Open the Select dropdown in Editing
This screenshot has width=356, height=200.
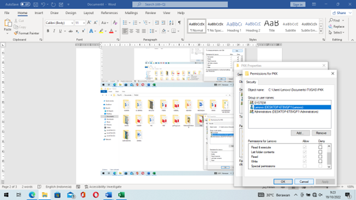337,33
